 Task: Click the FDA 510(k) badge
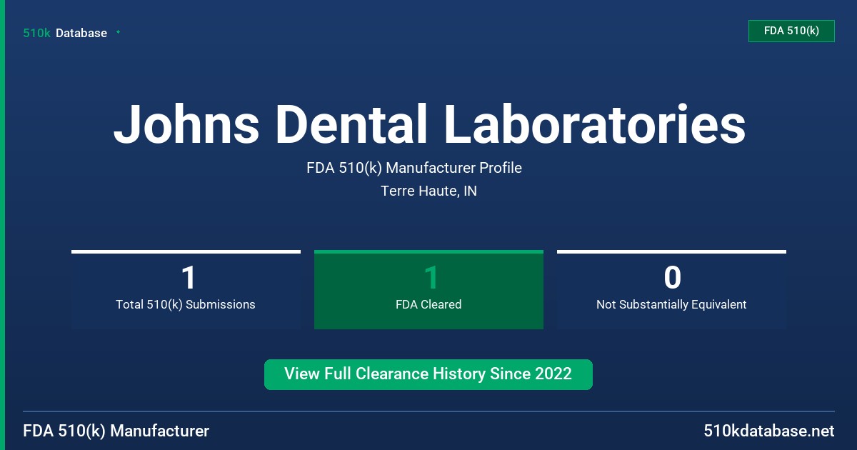tap(791, 31)
